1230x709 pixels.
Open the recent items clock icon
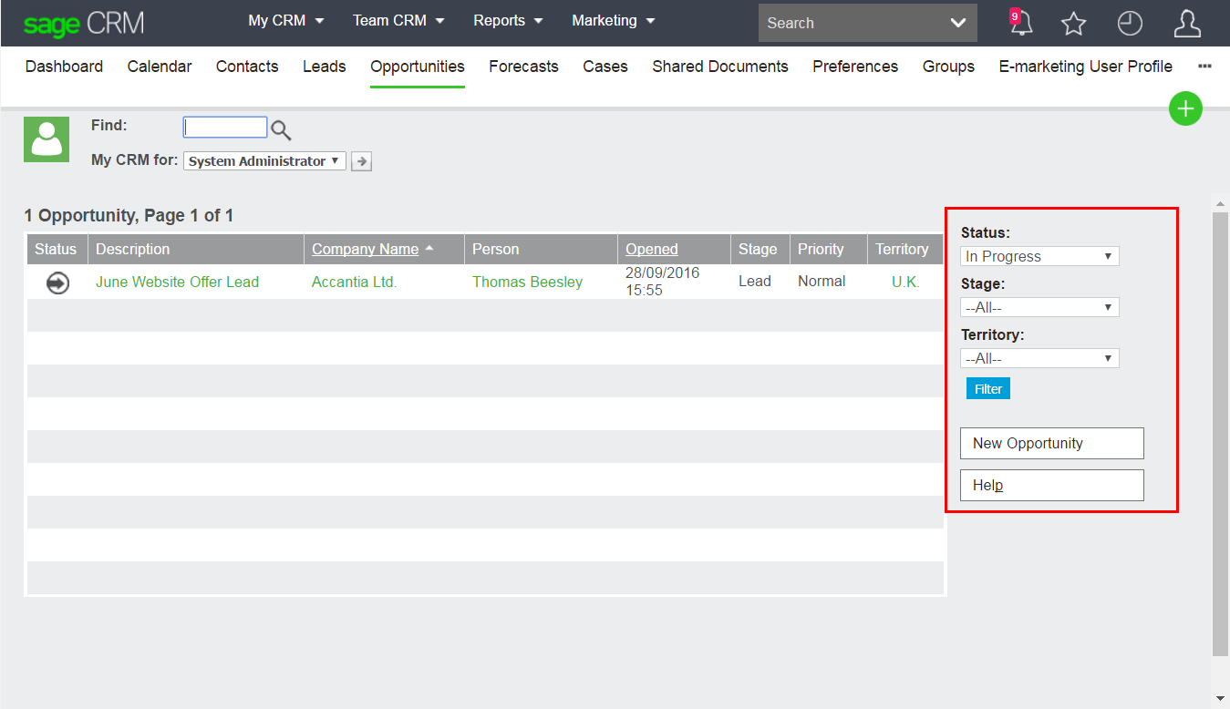pyautogui.click(x=1130, y=24)
